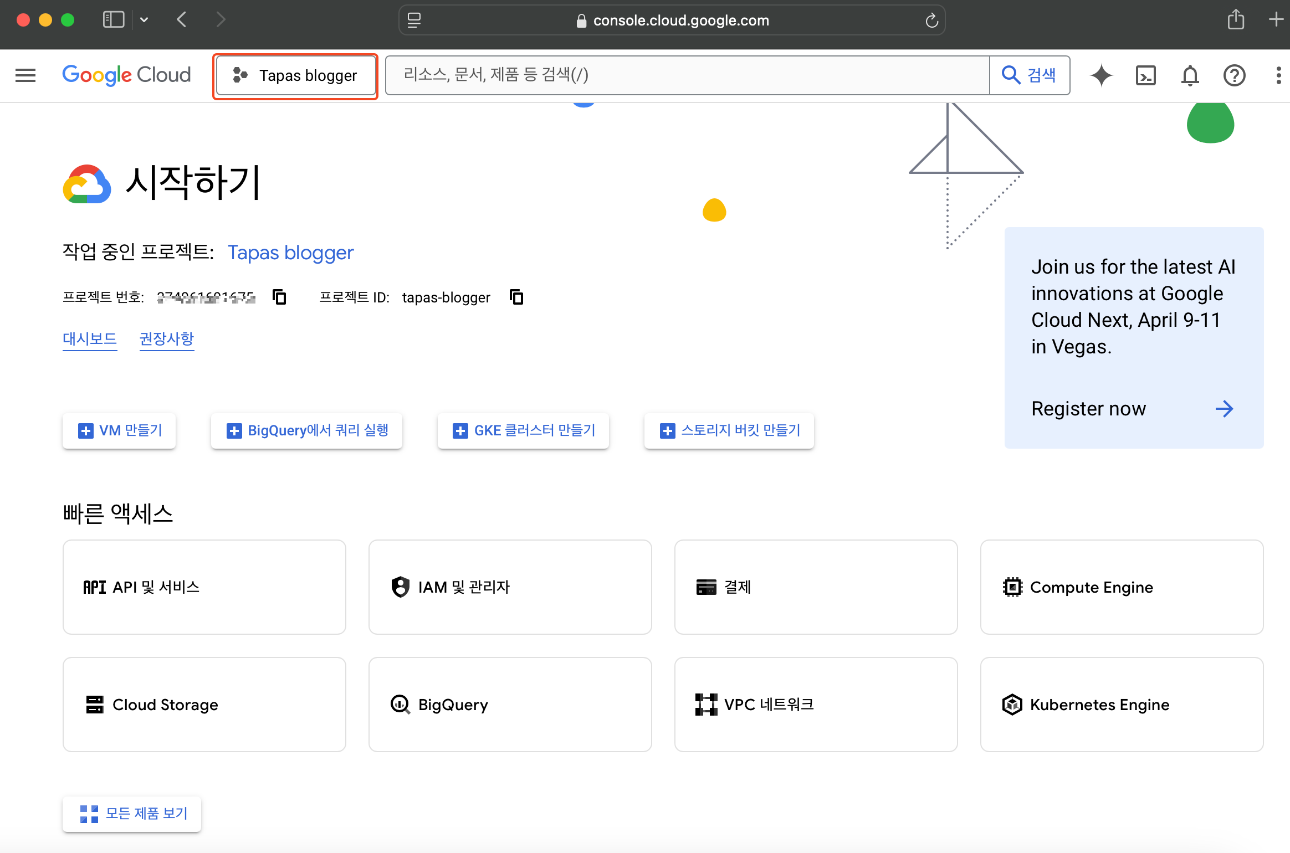
Task: Open the notifications bell
Action: point(1190,75)
